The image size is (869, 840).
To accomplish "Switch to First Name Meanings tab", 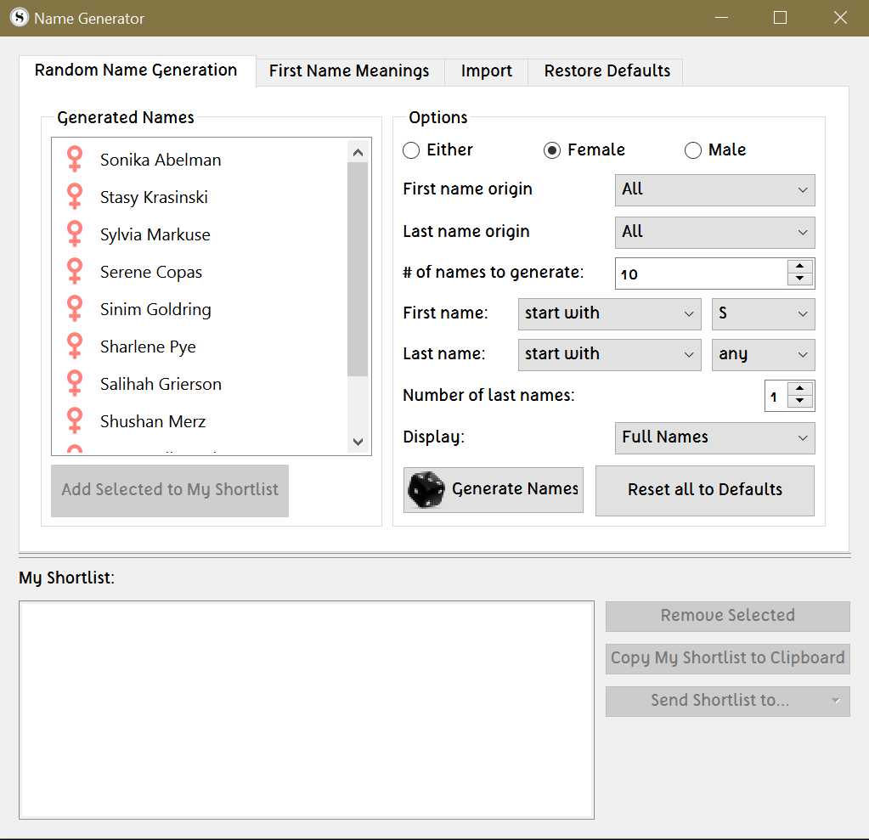I will click(x=349, y=71).
